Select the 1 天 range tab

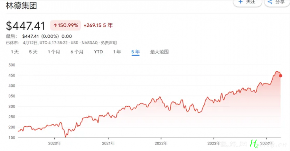(x=15, y=52)
